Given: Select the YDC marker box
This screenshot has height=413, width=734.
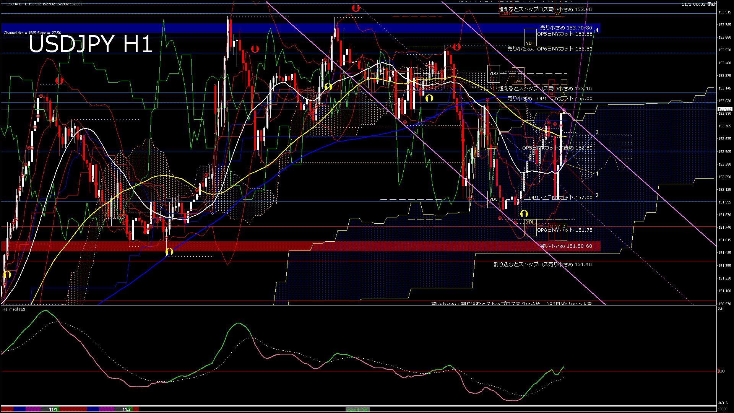Looking at the screenshot, I should (x=494, y=199).
